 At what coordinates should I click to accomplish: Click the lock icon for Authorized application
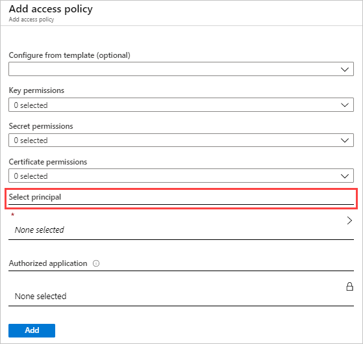tap(349, 287)
